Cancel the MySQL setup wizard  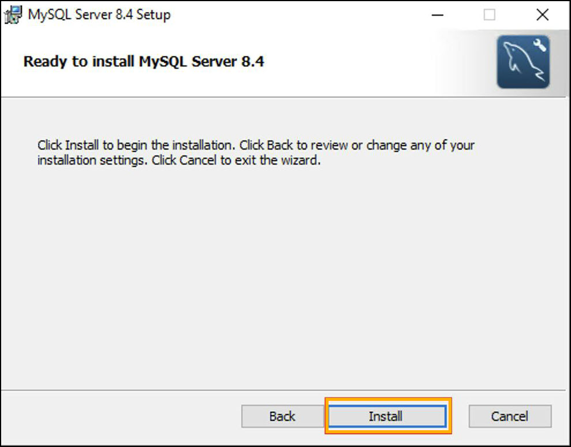pos(510,416)
